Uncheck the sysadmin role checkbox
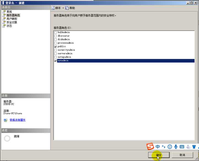Screen dimensions: 199x161 coord(55,61)
